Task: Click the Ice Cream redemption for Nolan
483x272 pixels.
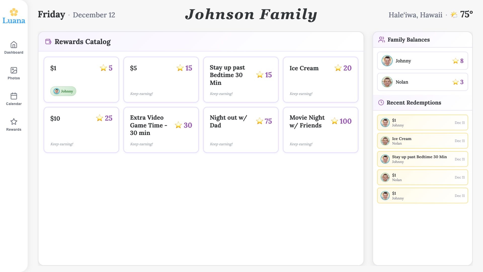Action: tap(422, 141)
